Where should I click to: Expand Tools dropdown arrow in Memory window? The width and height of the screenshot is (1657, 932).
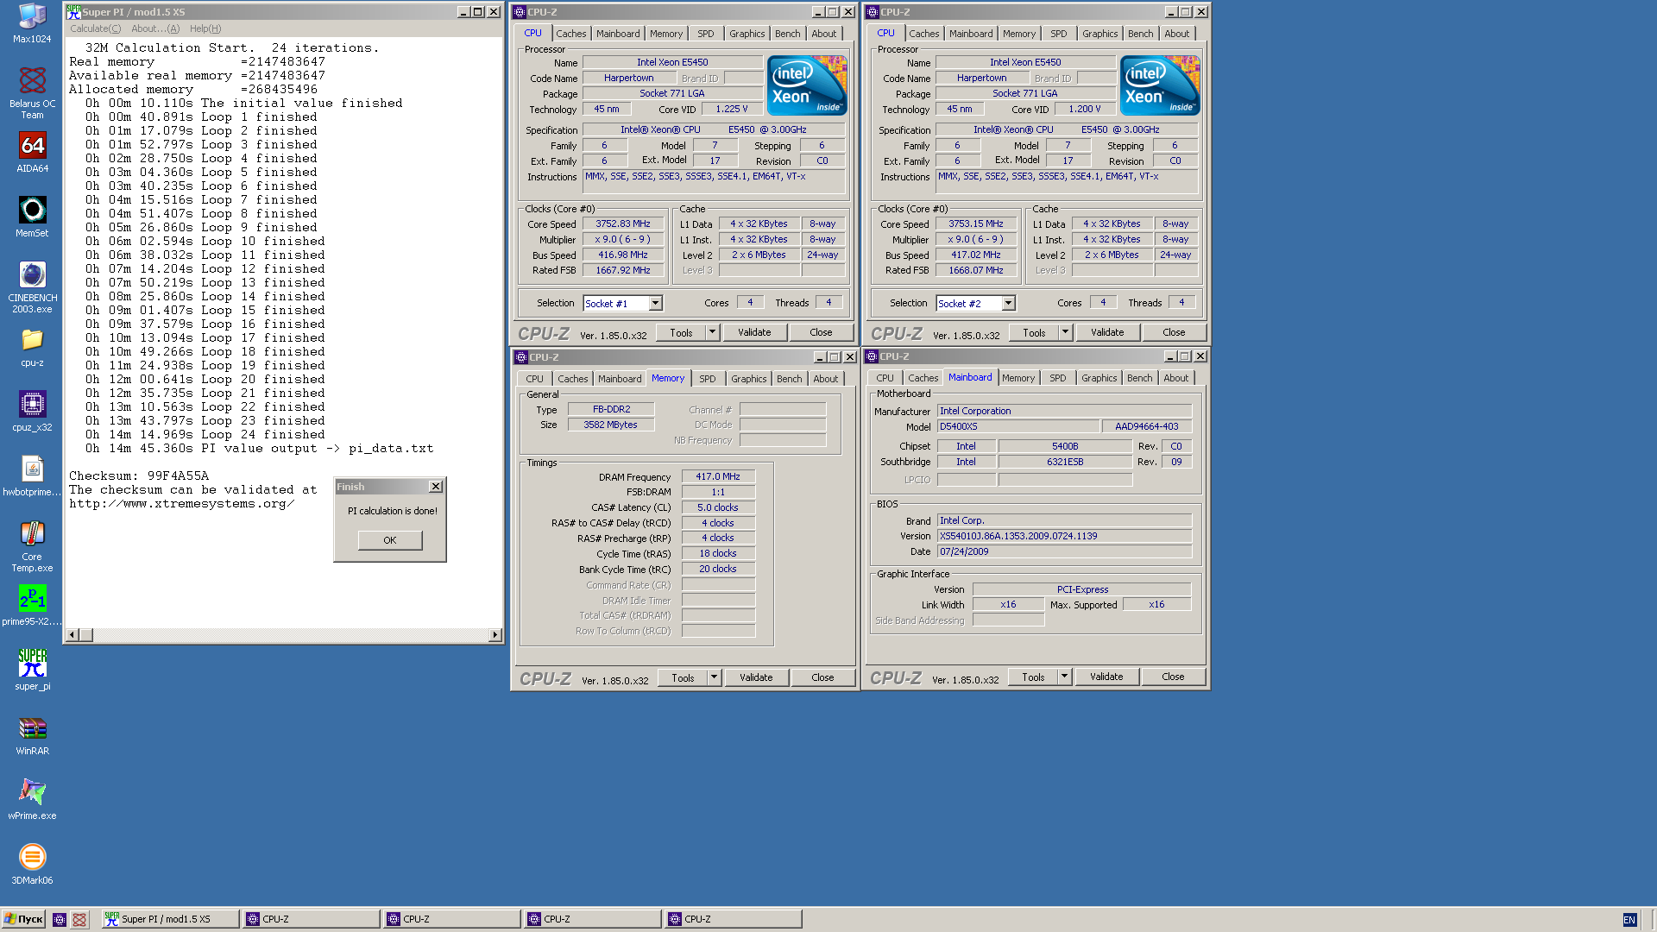715,677
